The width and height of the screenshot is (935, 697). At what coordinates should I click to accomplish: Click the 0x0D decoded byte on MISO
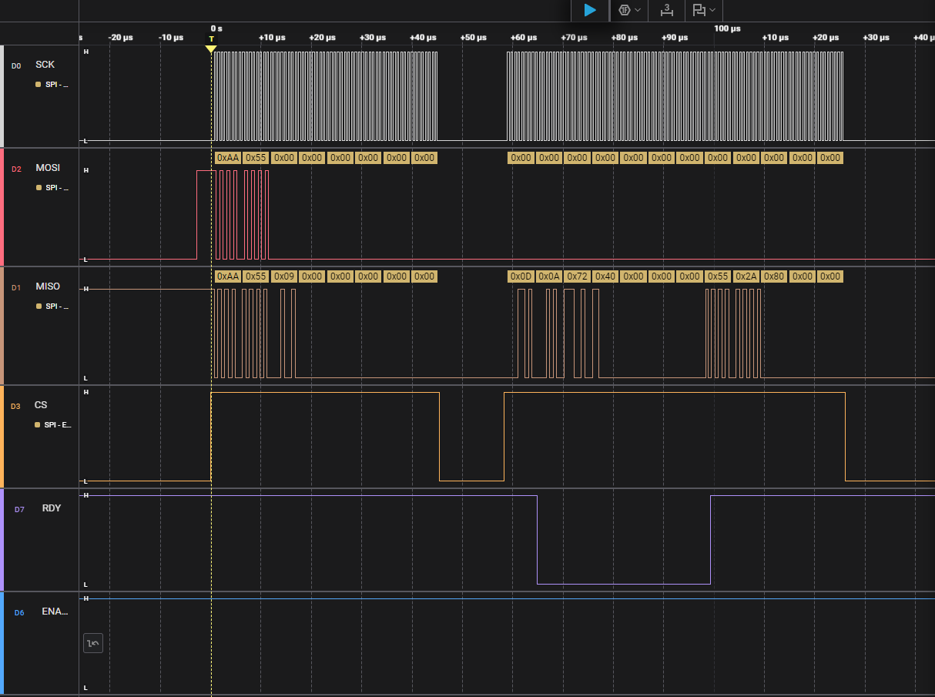pyautogui.click(x=521, y=276)
